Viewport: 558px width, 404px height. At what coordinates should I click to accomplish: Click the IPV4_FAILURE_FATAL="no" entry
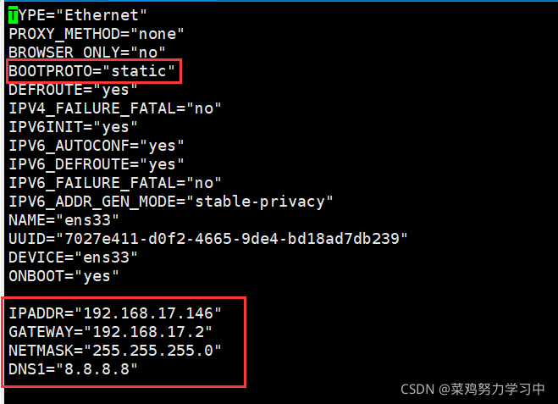(x=115, y=108)
